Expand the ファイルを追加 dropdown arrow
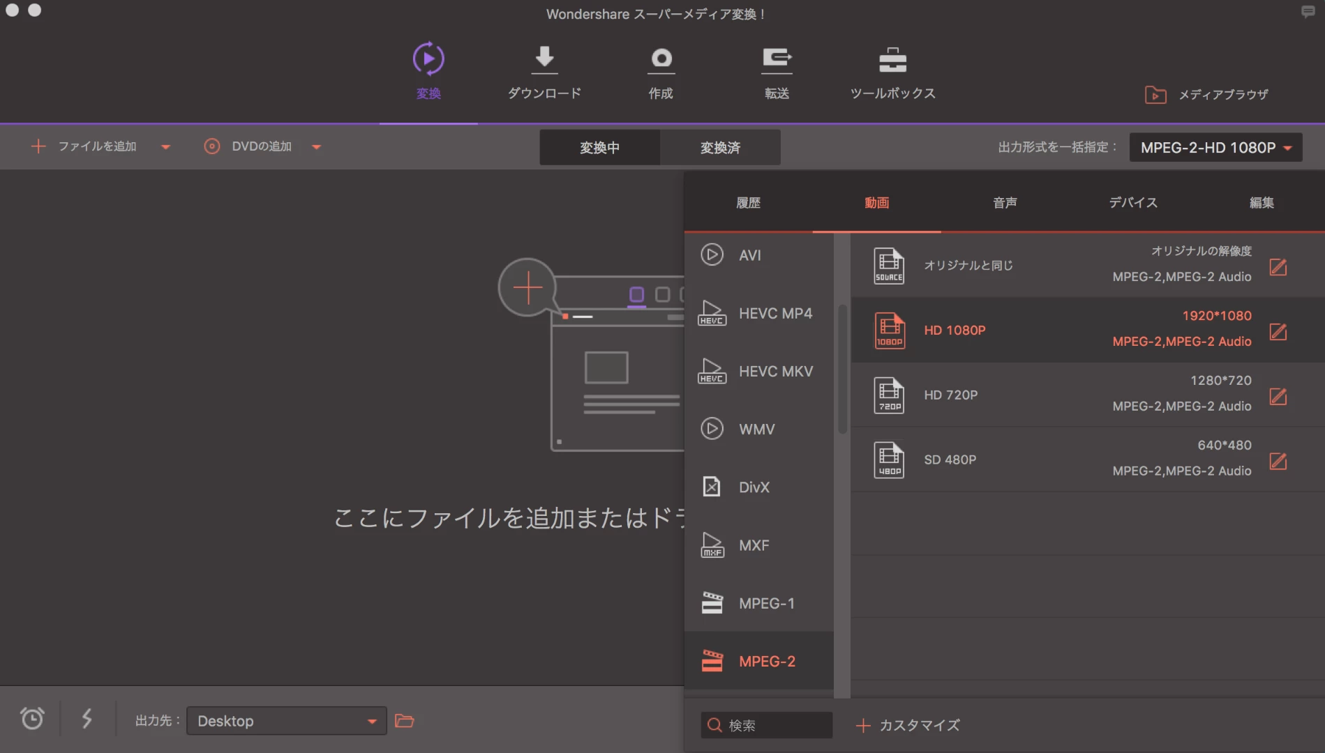Image resolution: width=1325 pixels, height=753 pixels. [165, 147]
